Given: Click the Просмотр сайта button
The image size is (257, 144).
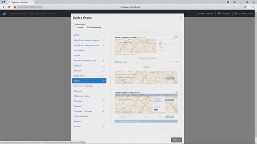Looking at the screenshot, I should [244, 14].
